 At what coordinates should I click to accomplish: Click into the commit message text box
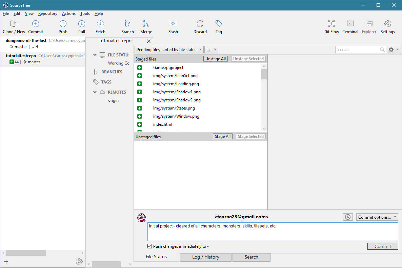pos(273,232)
